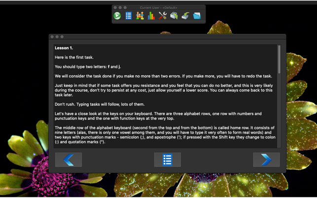Click the export icon with arrow leaving the tray
Viewport: 317px width, 198px height.
[174, 16]
